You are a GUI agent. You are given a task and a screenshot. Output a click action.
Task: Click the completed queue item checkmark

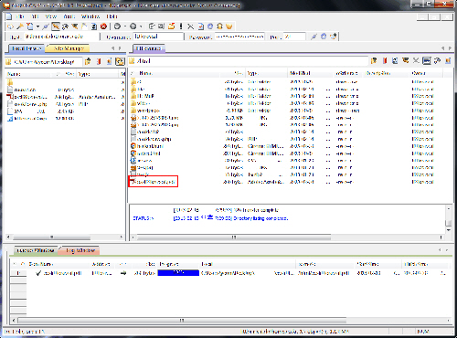pyautogui.click(x=38, y=273)
